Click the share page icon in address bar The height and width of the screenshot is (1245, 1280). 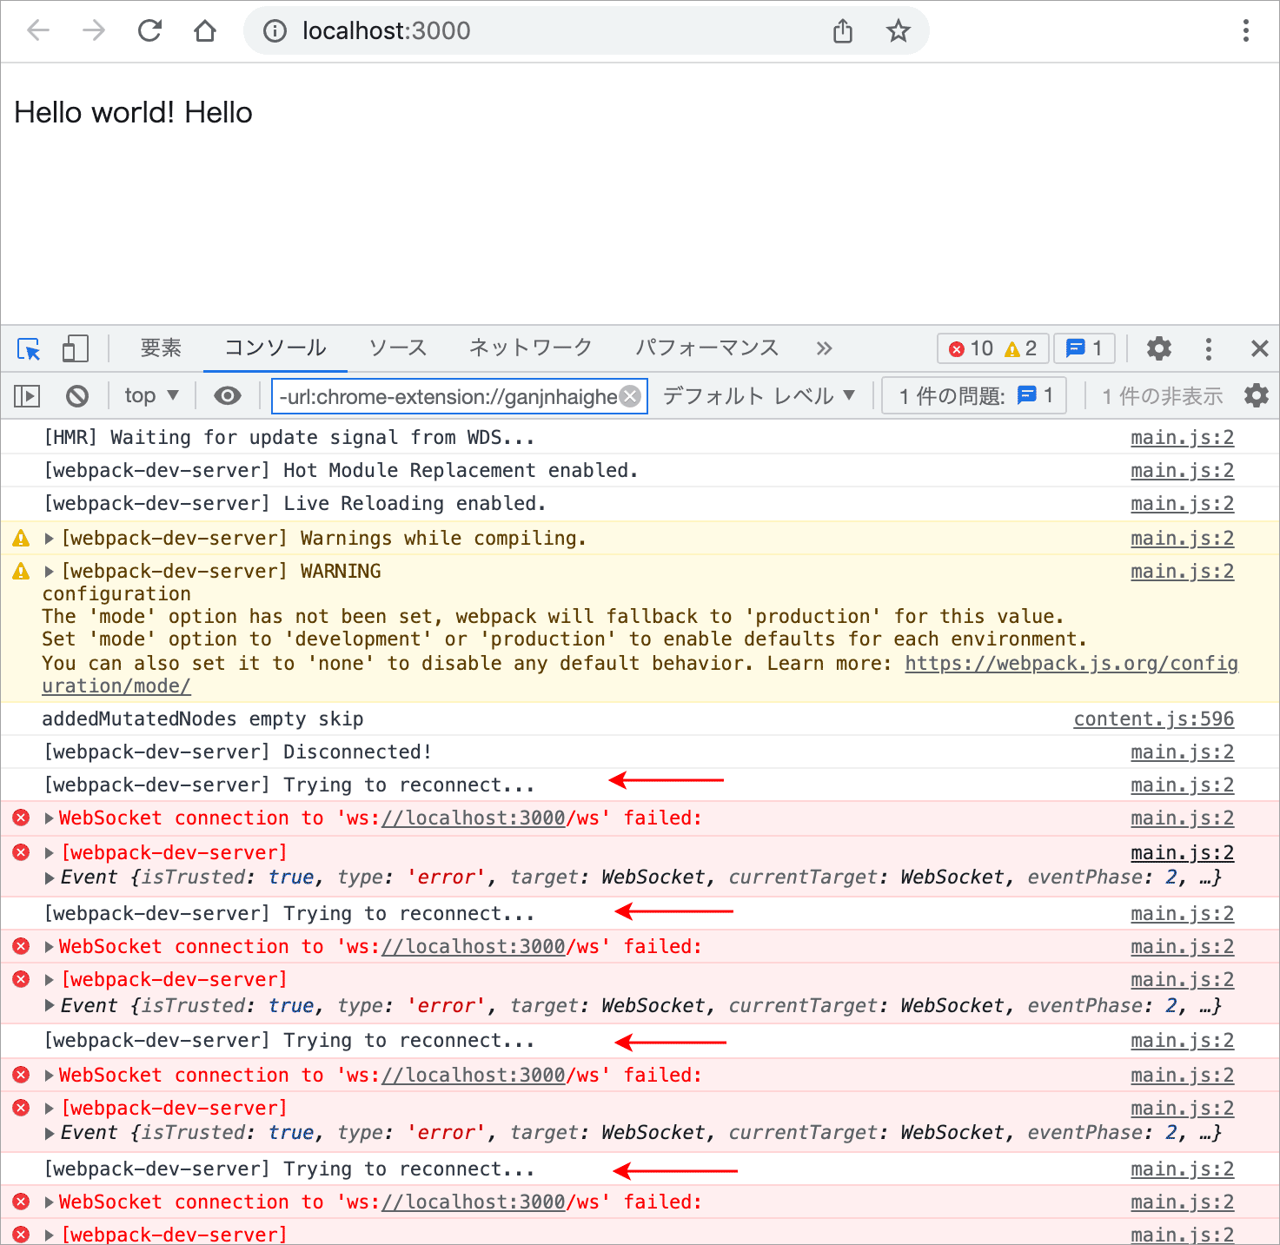[x=842, y=31]
